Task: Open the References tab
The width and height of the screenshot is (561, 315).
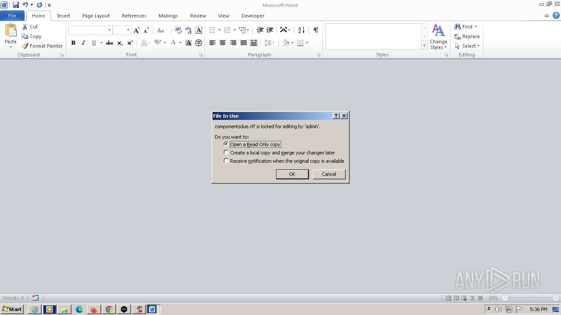Action: click(x=134, y=16)
